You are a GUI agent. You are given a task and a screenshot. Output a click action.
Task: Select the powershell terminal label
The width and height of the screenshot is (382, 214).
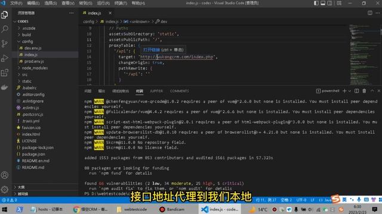(328, 91)
